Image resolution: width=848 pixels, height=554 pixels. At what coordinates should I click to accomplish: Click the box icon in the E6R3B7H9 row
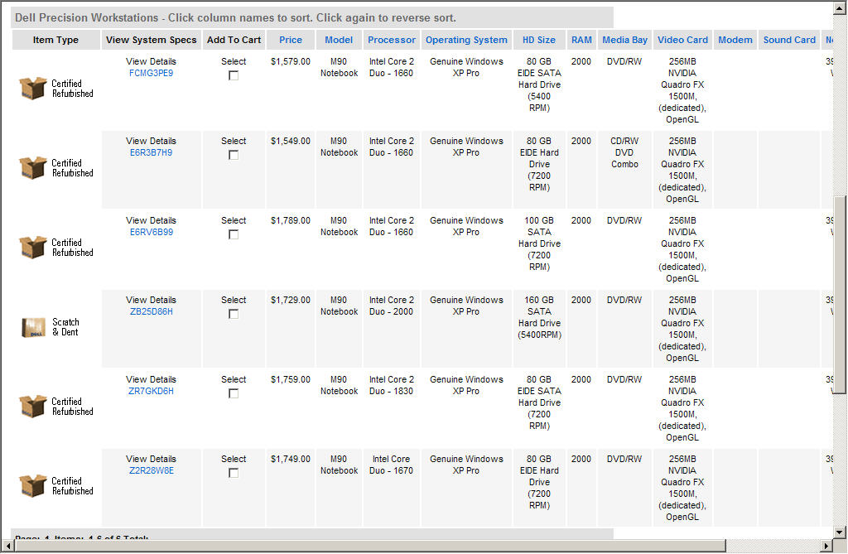tap(32, 168)
